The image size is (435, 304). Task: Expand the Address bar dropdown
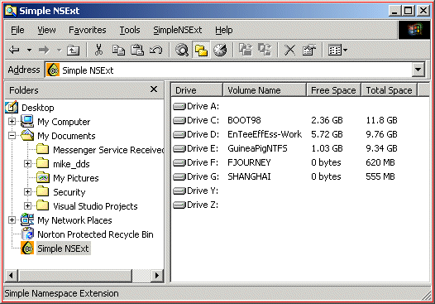click(418, 70)
